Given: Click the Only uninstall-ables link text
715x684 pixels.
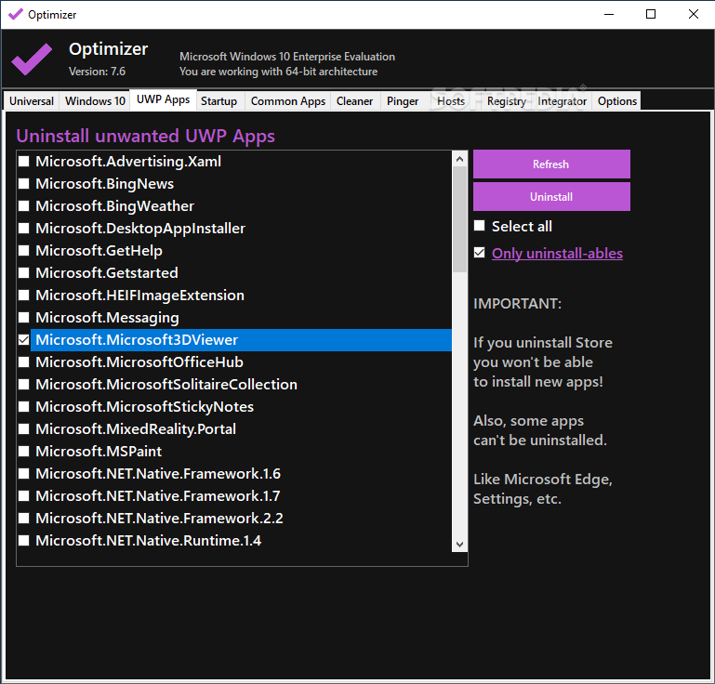Looking at the screenshot, I should pos(557,254).
